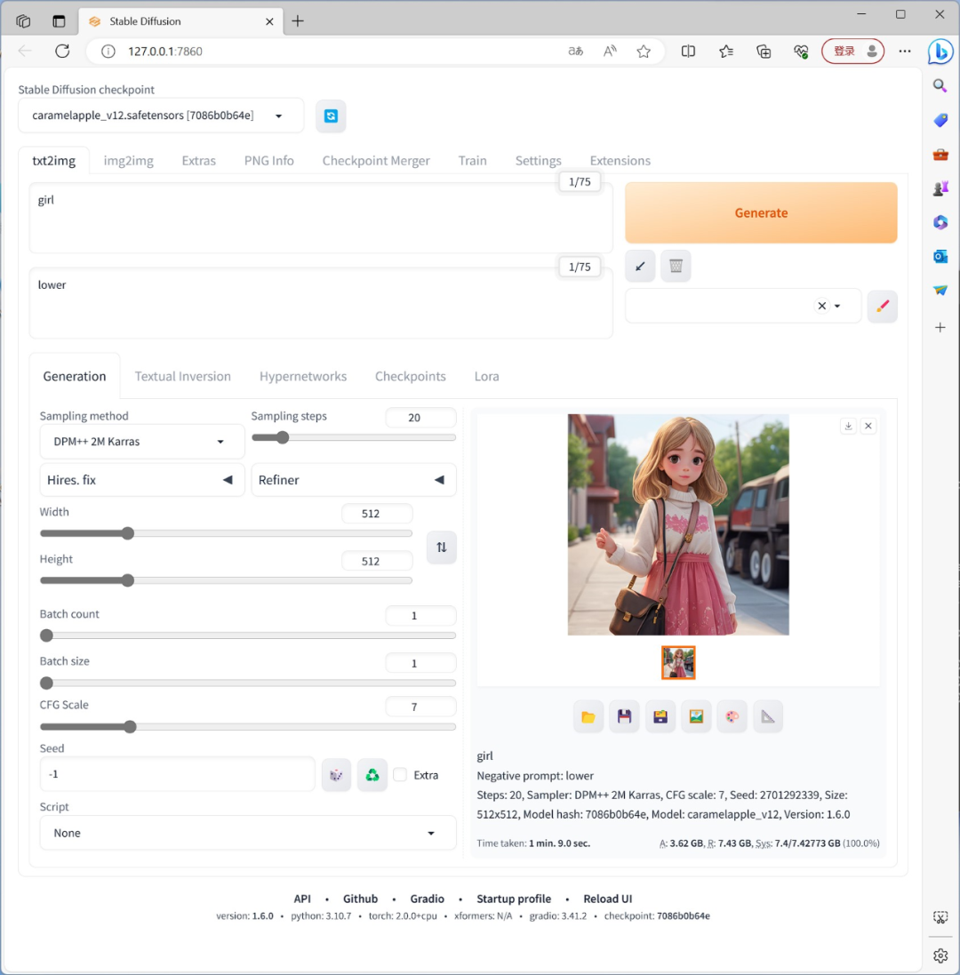Open the Edge sidebar settings gear
Viewport: 960px width, 975px height.
940,955
